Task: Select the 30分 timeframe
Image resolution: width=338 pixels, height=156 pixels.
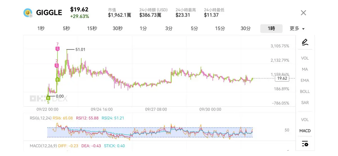Action: pyautogui.click(x=246, y=28)
